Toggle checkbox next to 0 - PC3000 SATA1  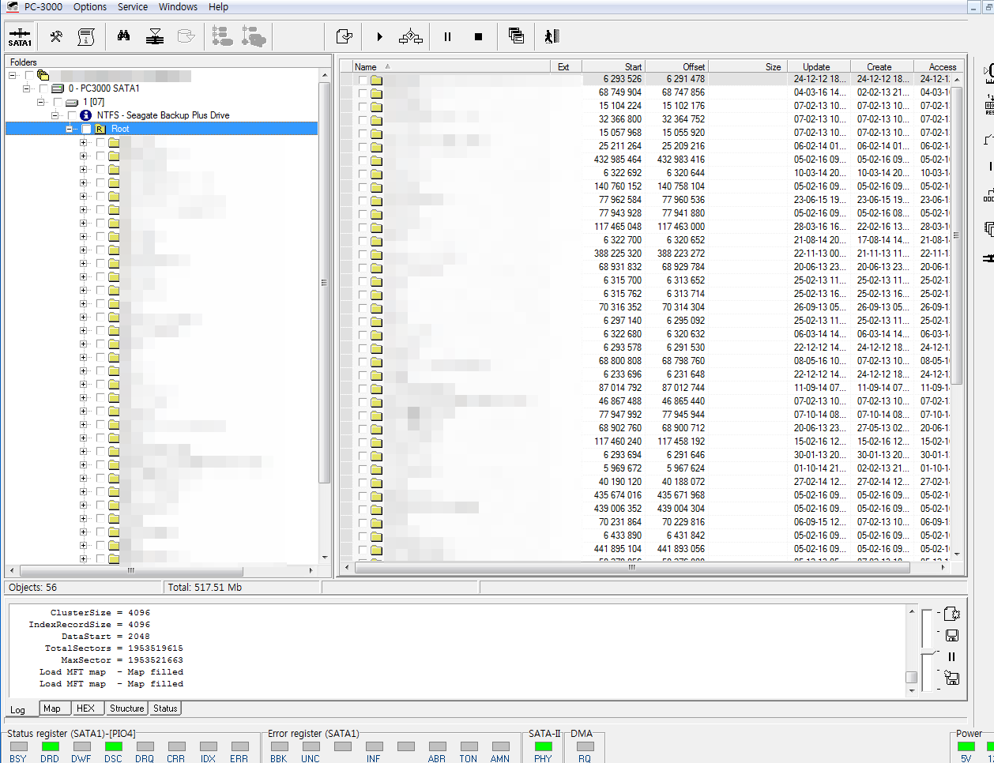click(x=43, y=88)
